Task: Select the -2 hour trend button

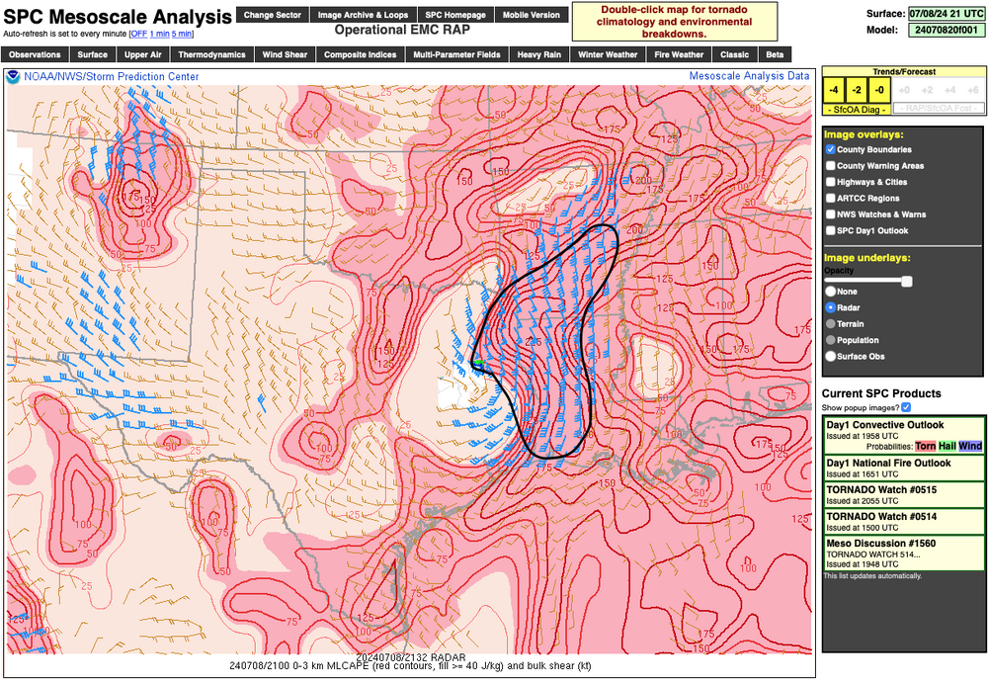Action: [x=857, y=90]
